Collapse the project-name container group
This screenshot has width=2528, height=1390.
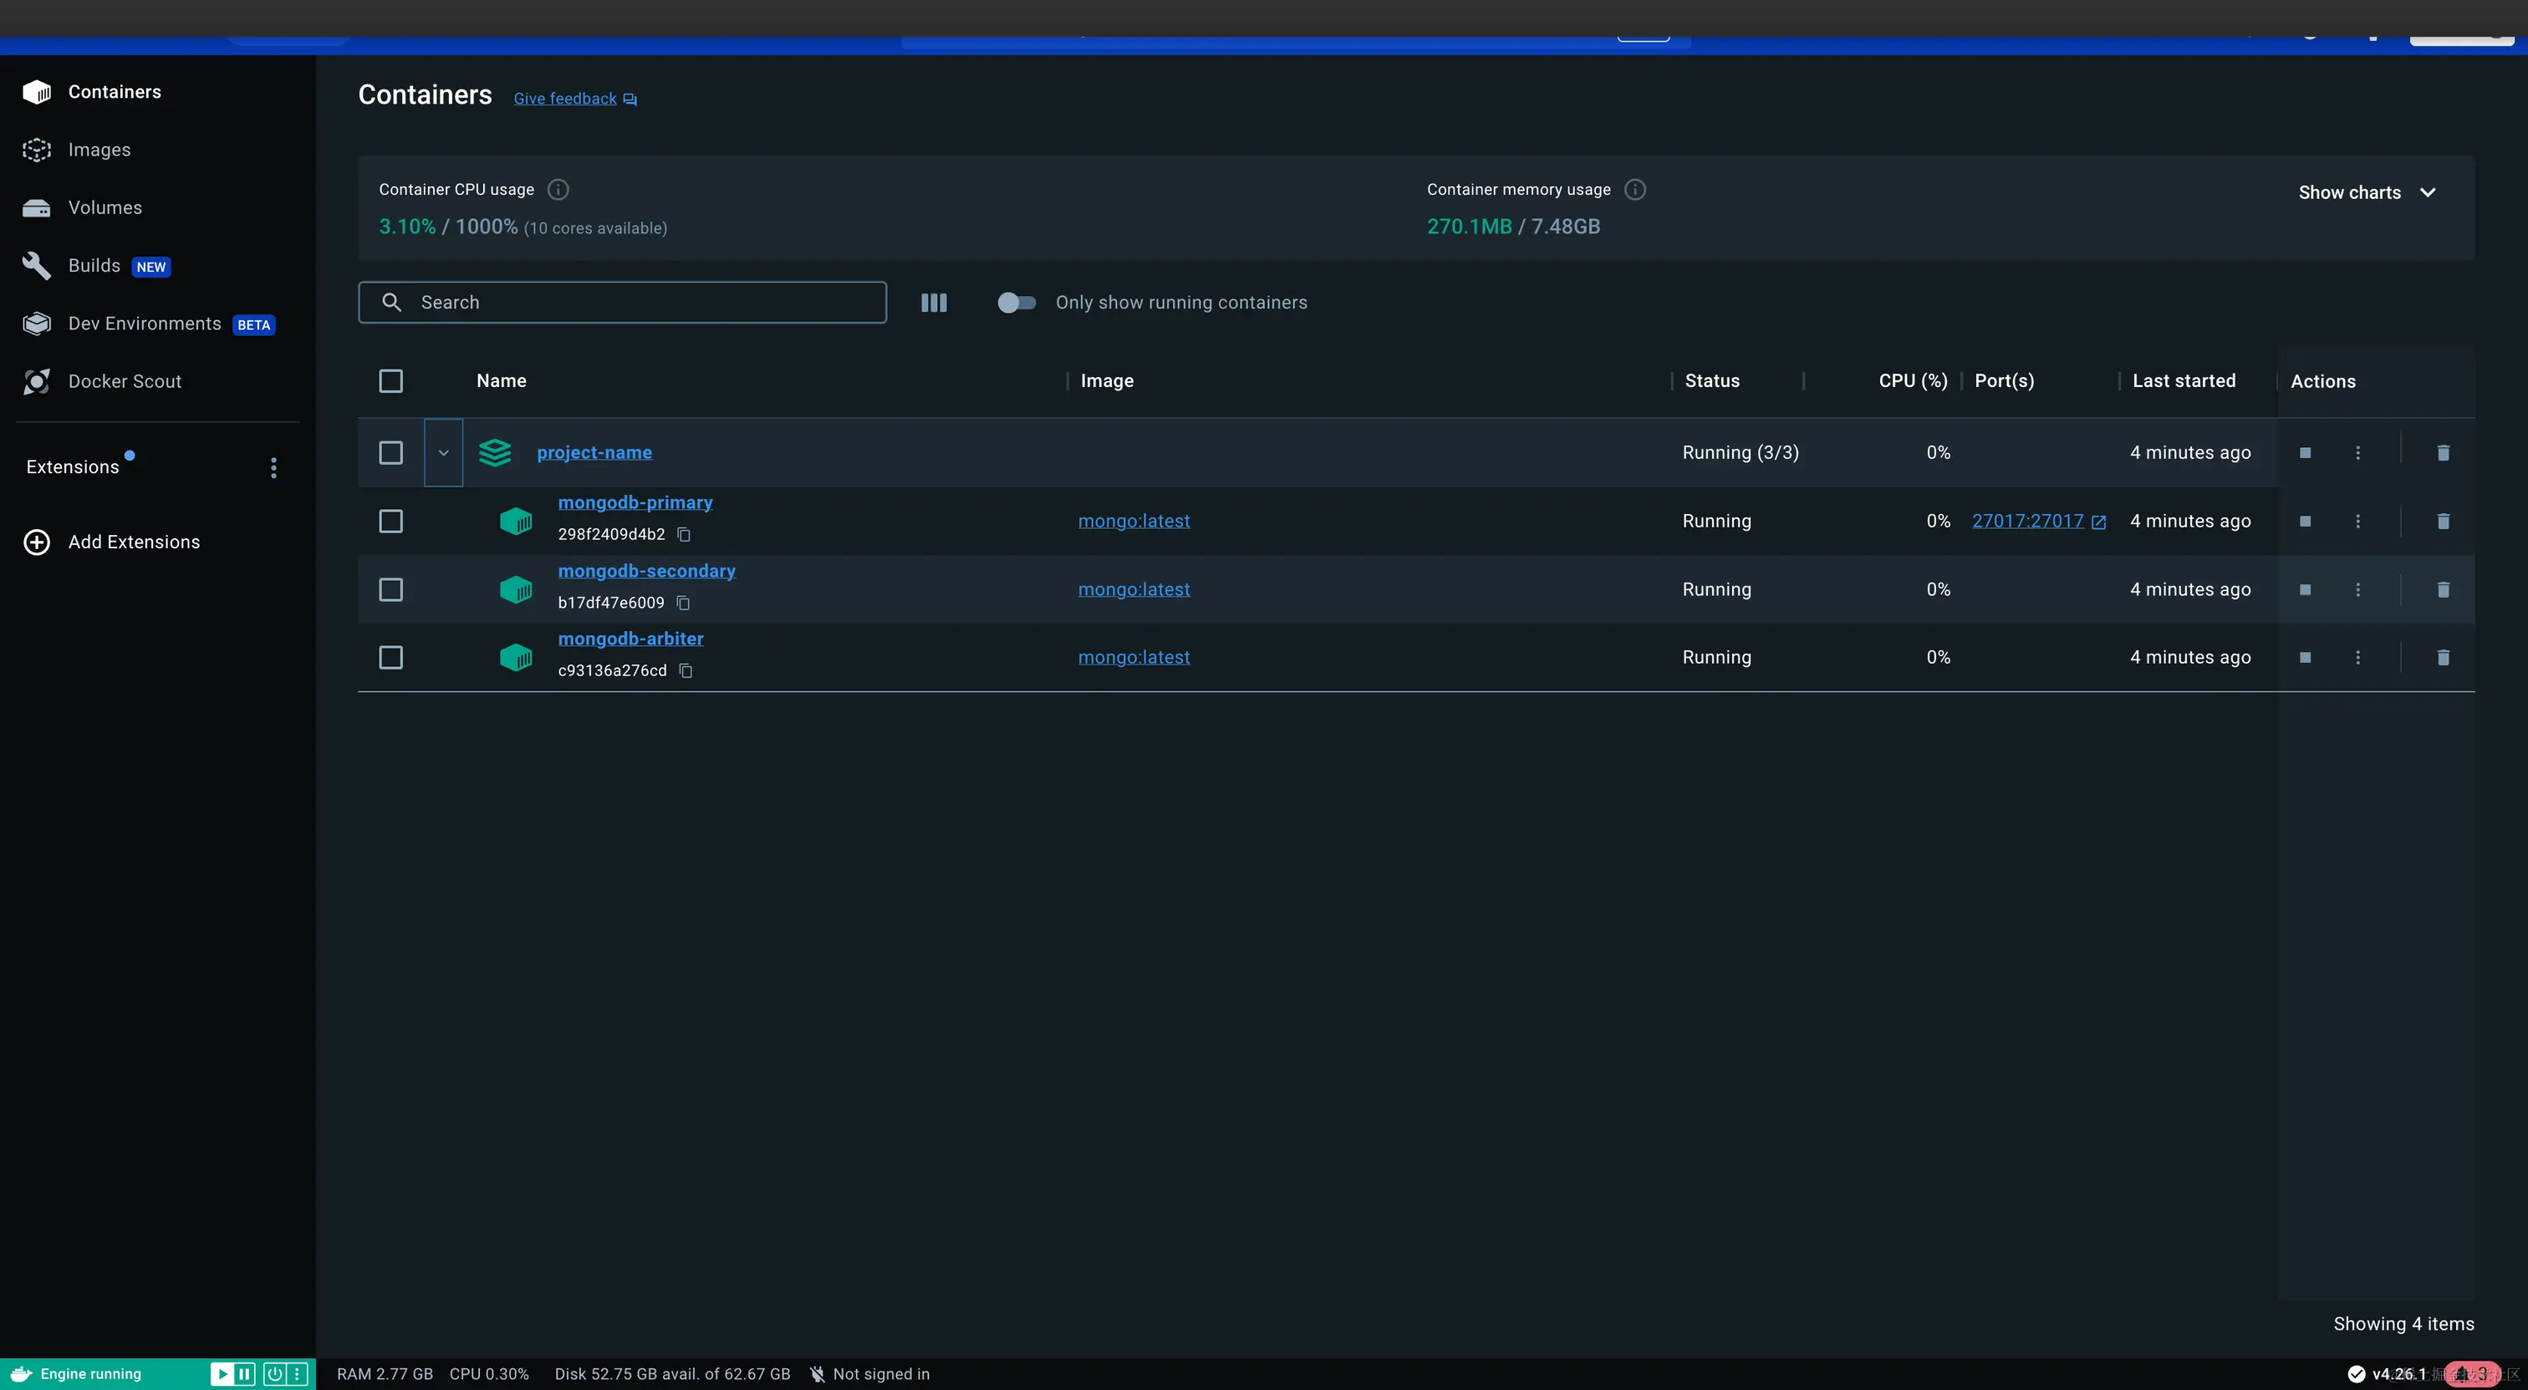point(442,452)
